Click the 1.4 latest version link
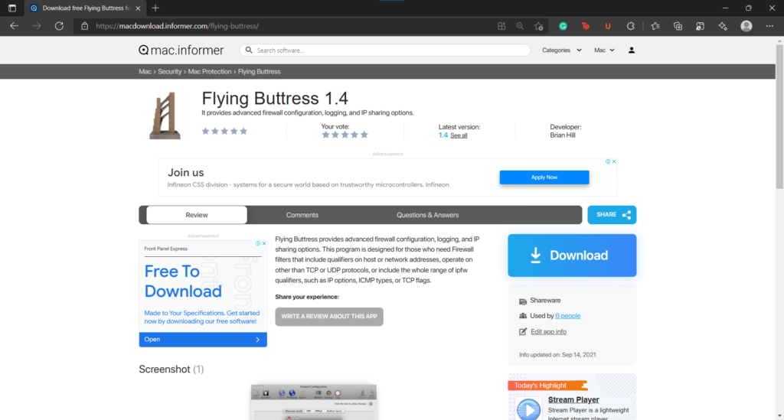The image size is (784, 420). pyautogui.click(x=443, y=135)
